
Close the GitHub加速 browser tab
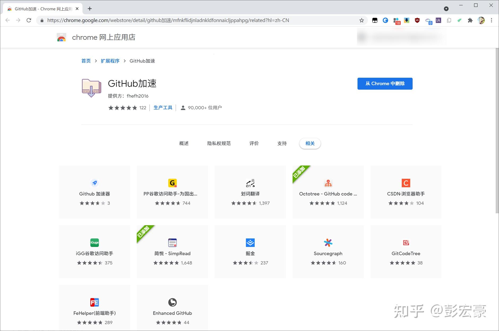[77, 9]
